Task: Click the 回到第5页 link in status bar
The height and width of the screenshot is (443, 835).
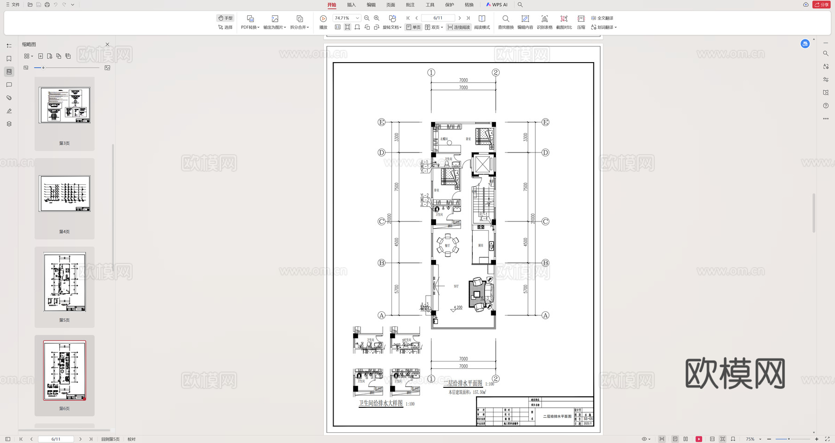Action: pyautogui.click(x=111, y=439)
